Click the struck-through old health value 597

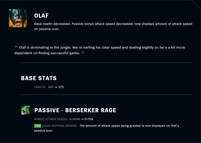tap(51, 87)
